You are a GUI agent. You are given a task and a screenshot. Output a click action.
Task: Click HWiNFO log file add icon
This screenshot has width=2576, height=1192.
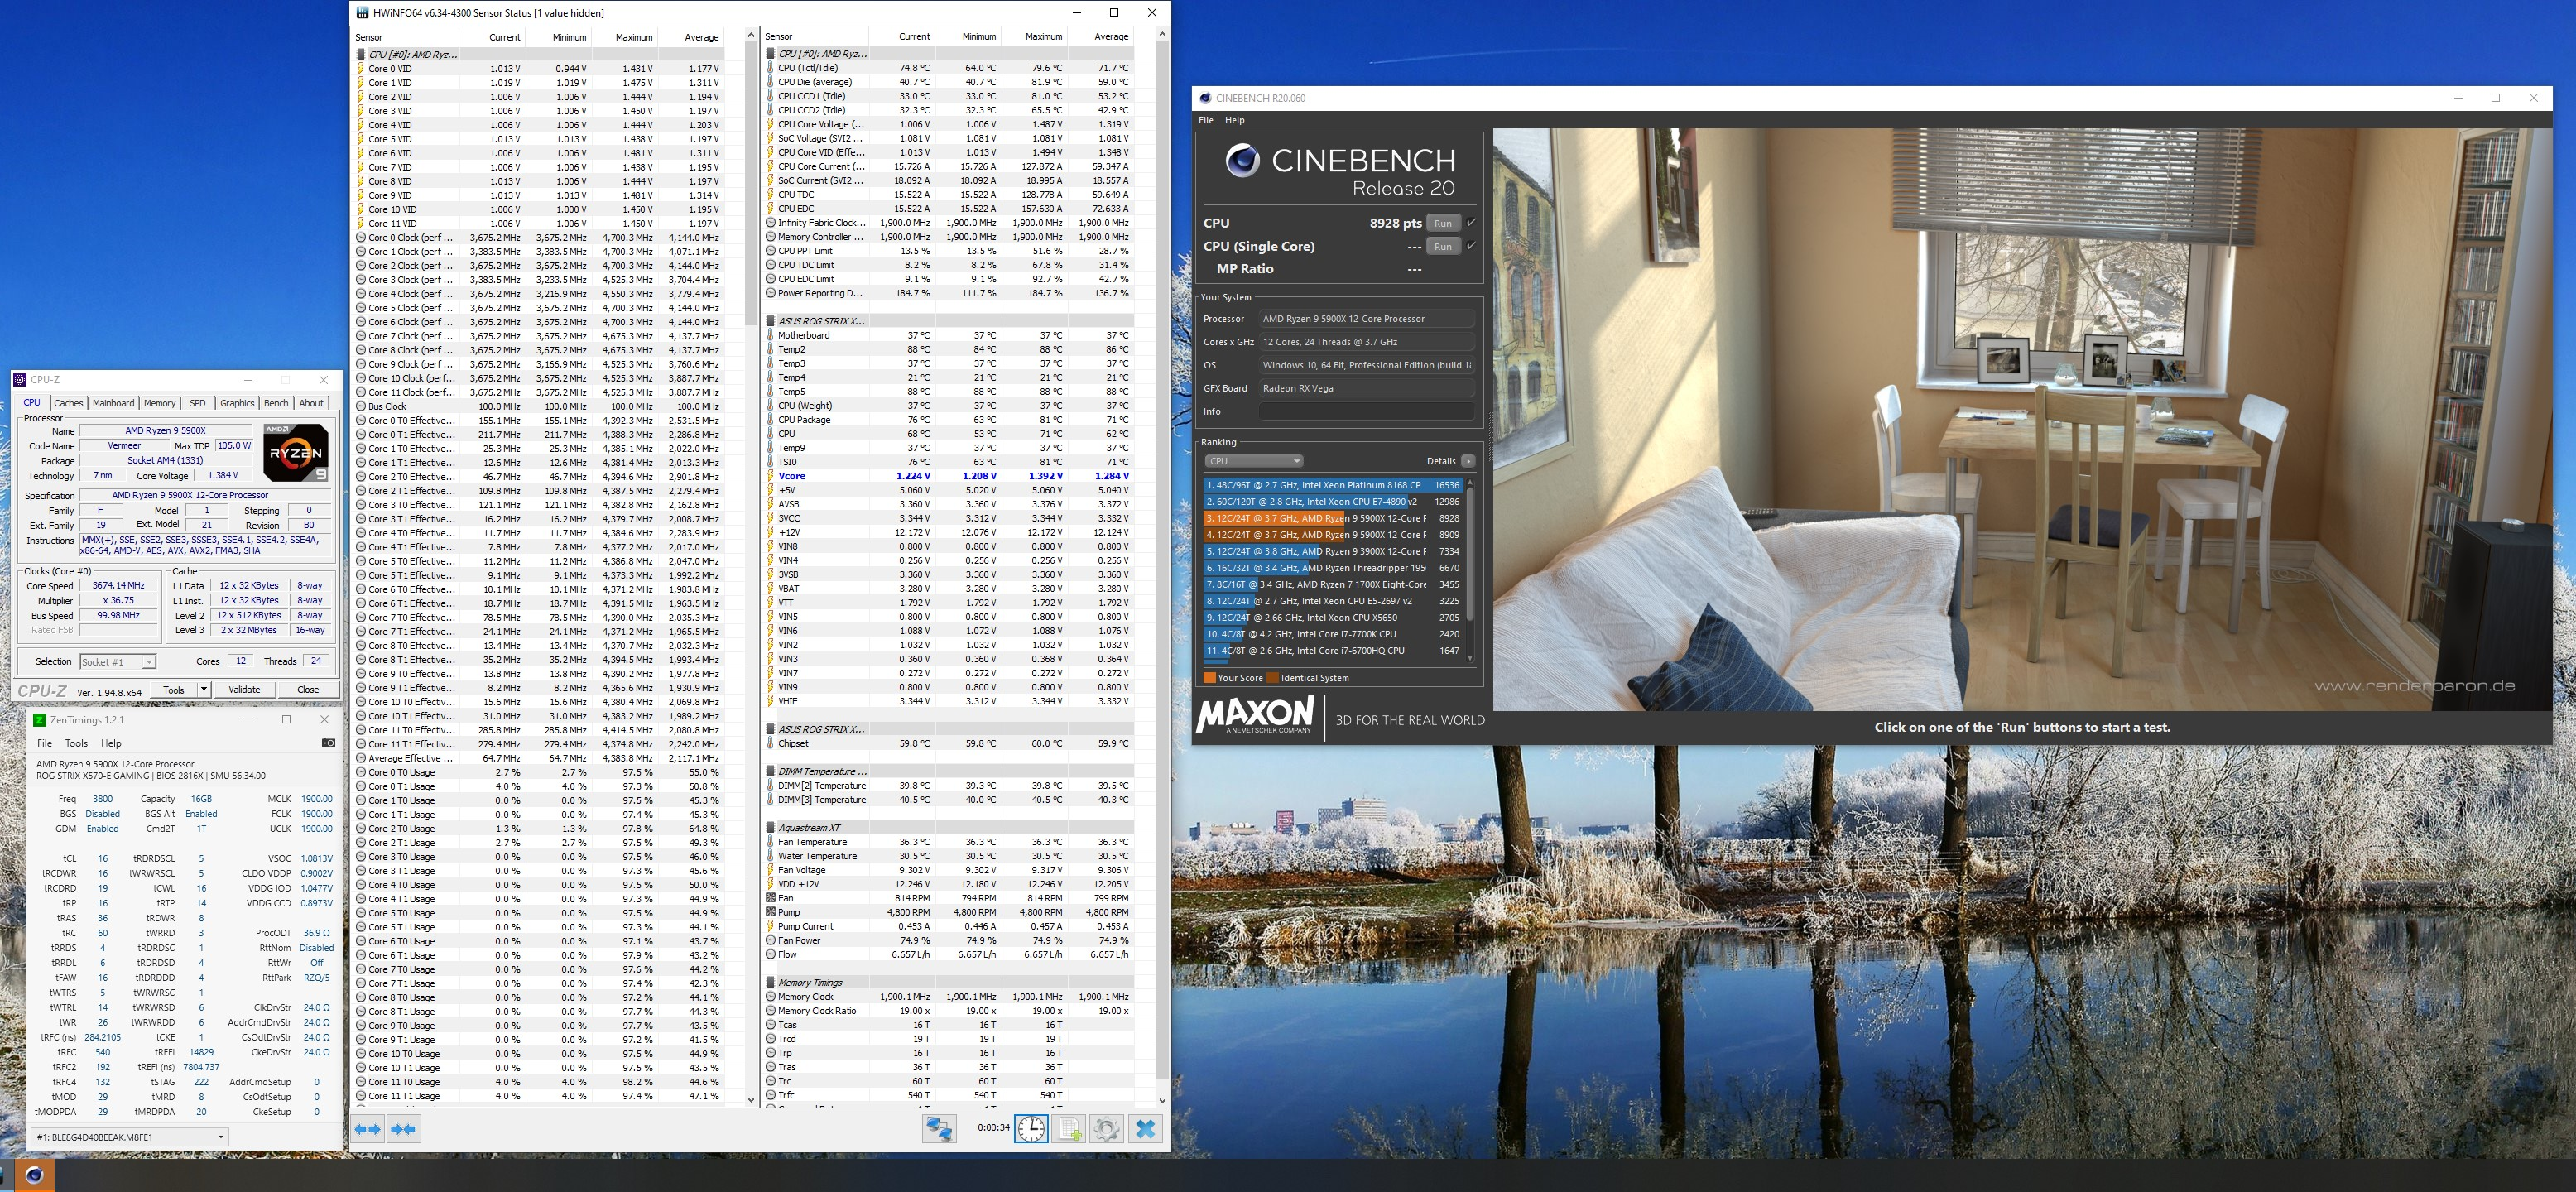(1070, 1129)
